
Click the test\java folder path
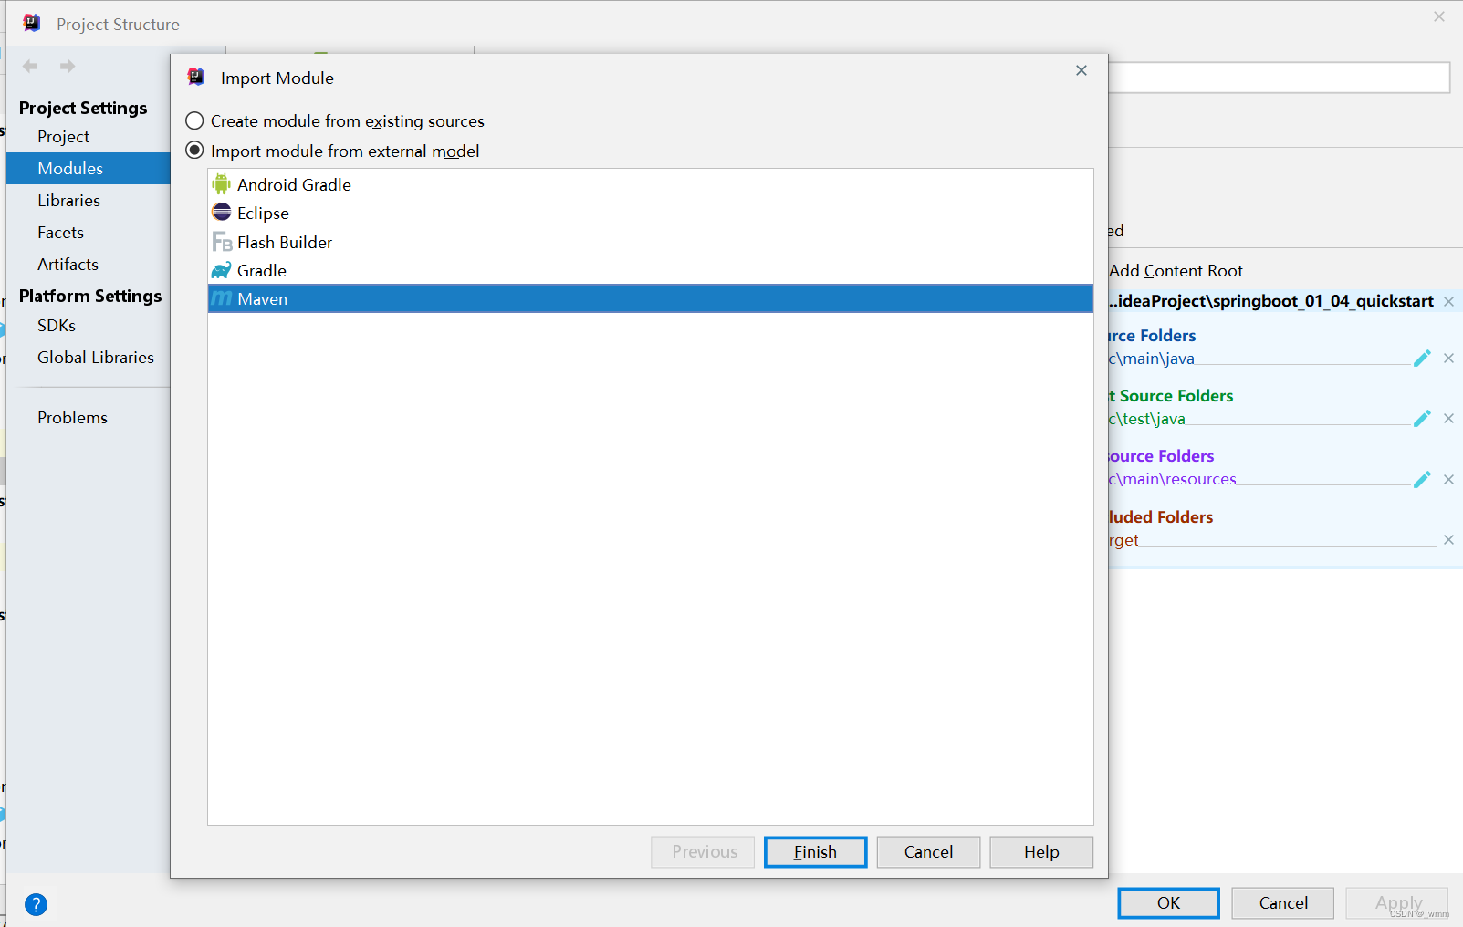(x=1147, y=419)
